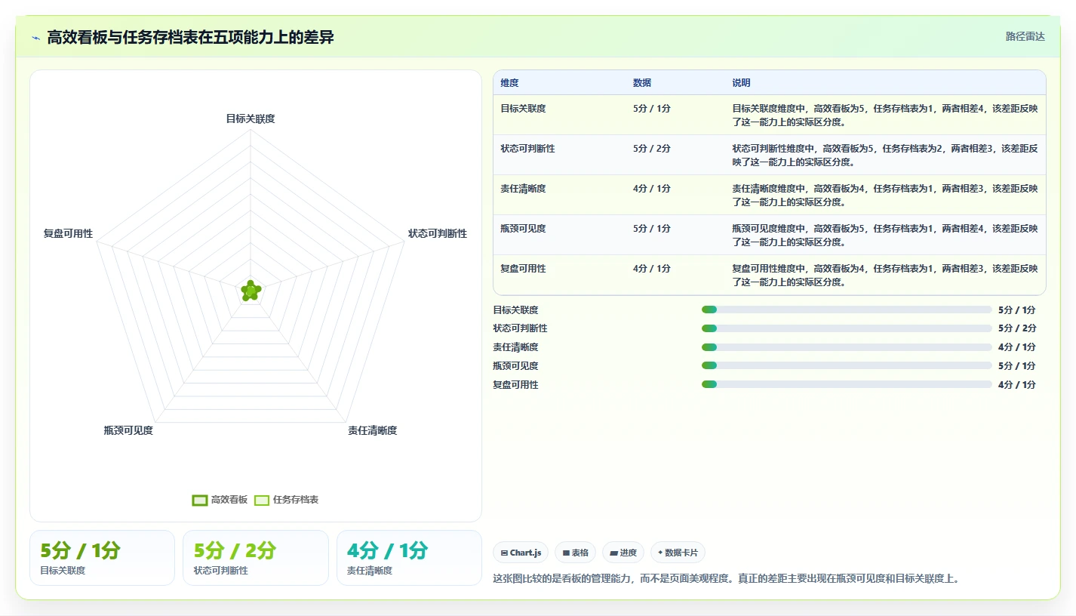Click 目标关联度 label in progress list
1076x616 pixels.
[515, 310]
